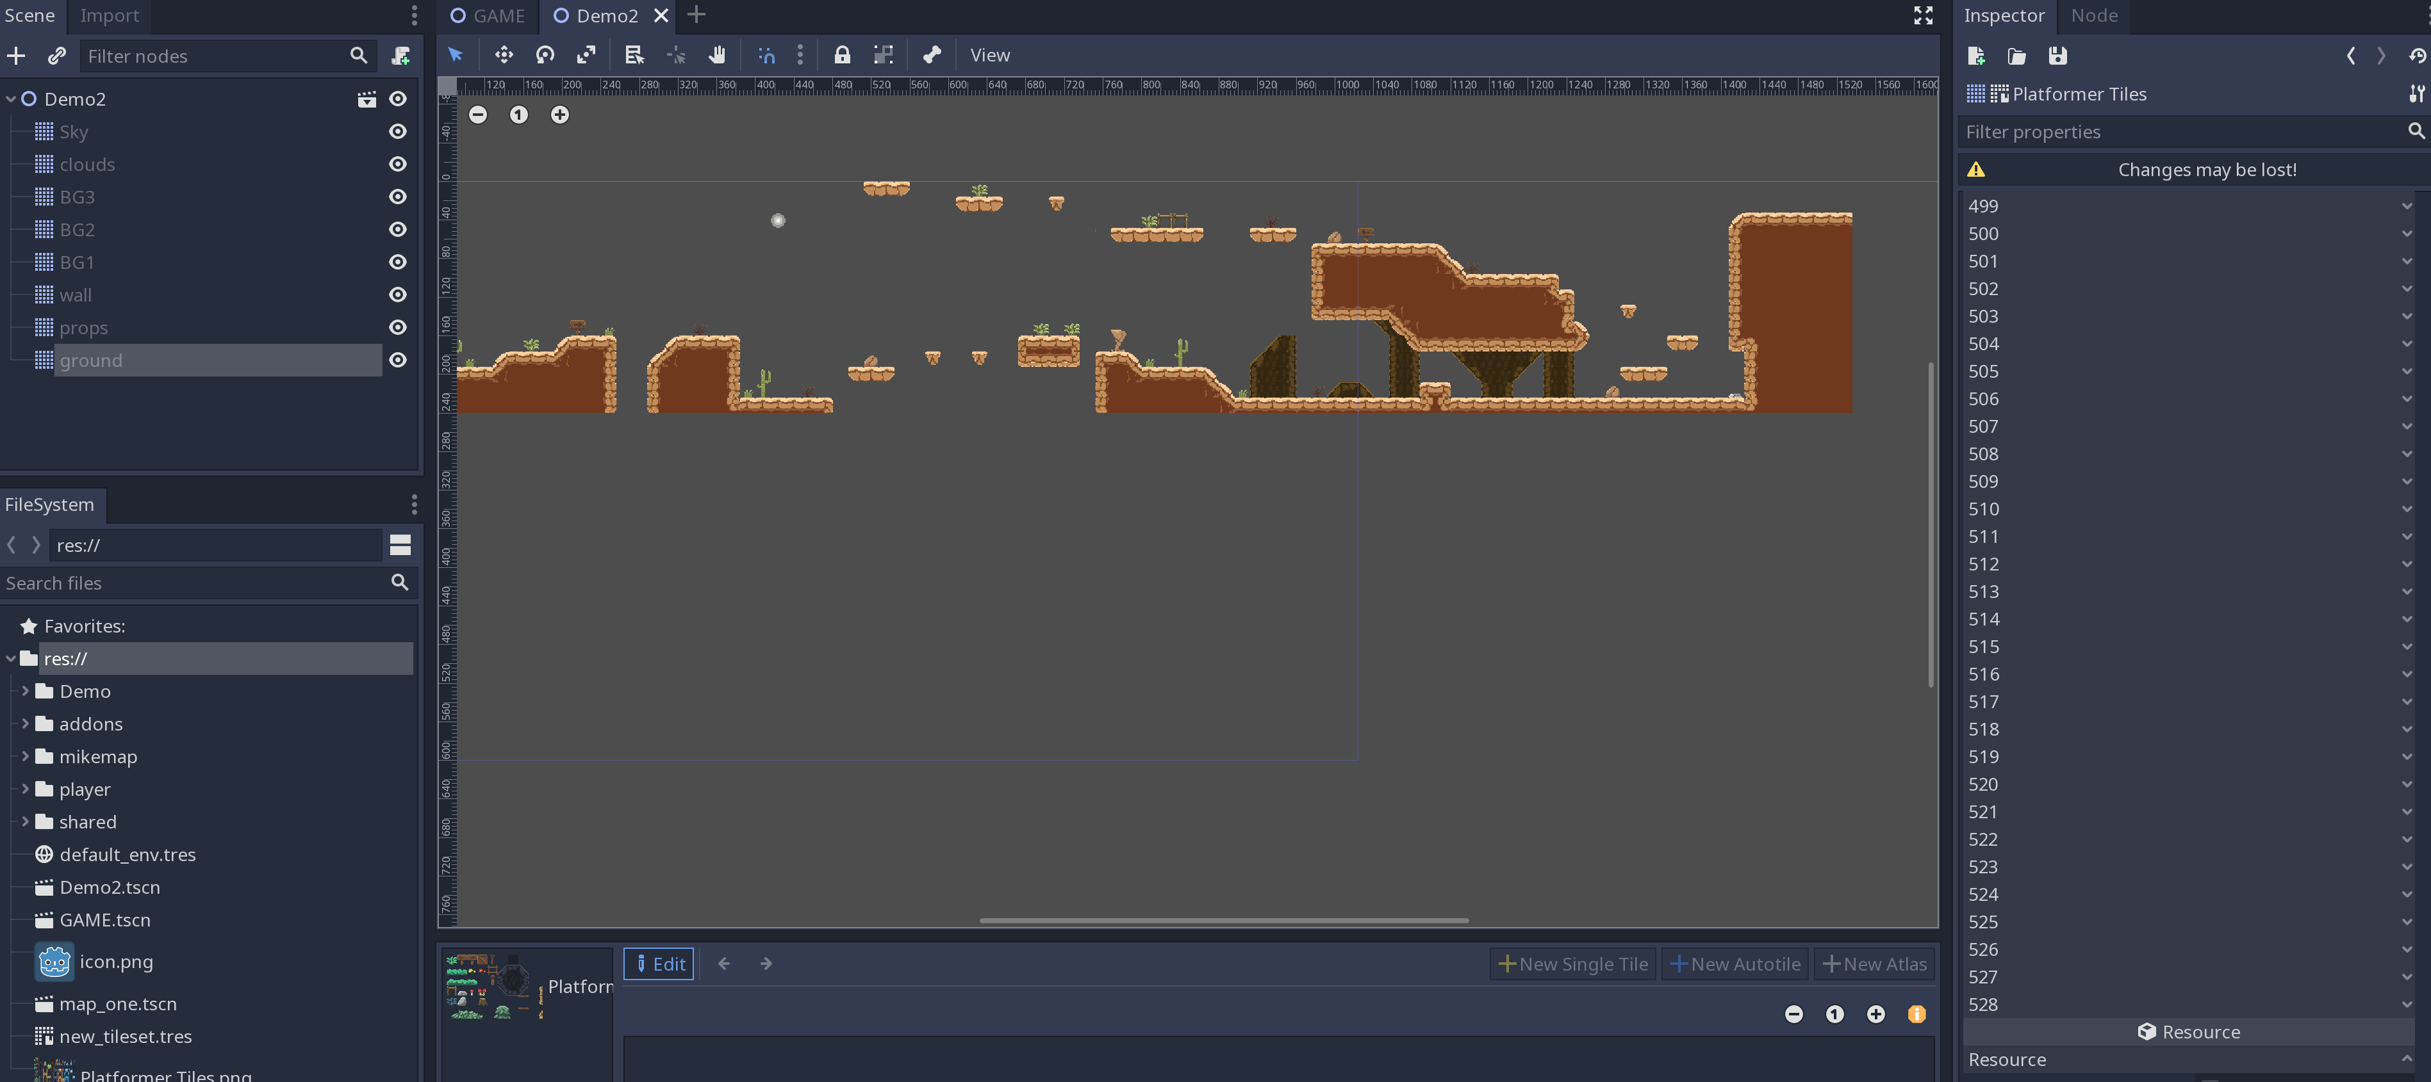Screen dimensions: 2431x1082
Task: Activate the Select tool in the canvas toolbar
Action: (456, 54)
